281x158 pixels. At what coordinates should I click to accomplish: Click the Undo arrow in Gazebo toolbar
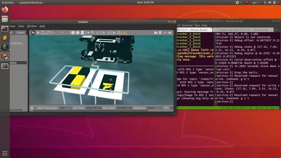(x=54, y=33)
